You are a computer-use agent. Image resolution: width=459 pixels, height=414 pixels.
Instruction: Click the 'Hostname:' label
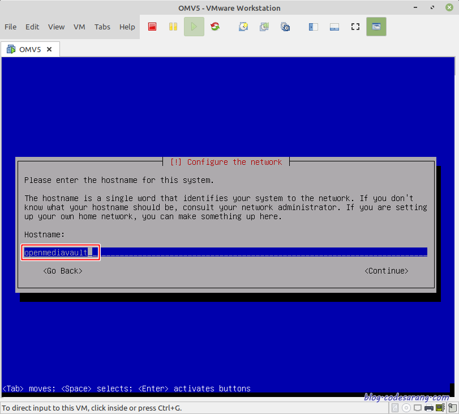click(x=44, y=234)
